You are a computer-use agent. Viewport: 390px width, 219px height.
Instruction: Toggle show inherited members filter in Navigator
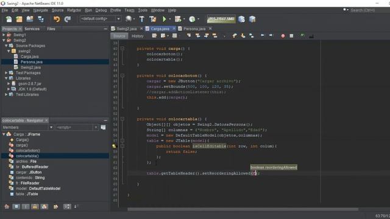tap(7, 207)
